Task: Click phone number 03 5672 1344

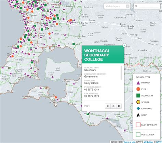Action: coord(92,90)
